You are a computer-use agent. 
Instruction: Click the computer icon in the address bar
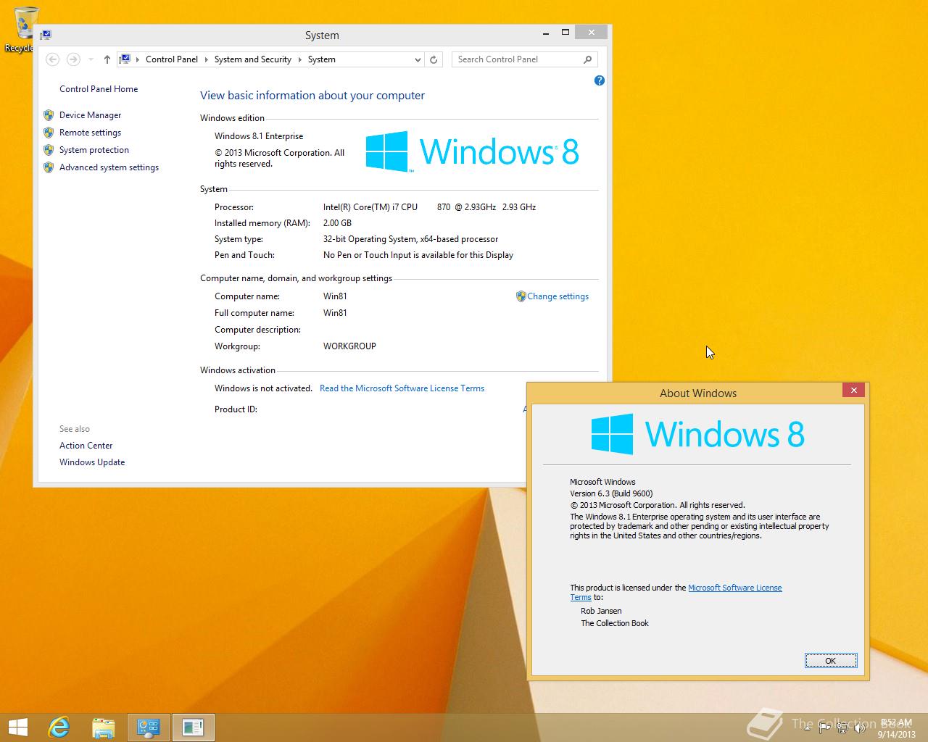[x=125, y=59]
